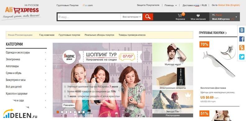Share via VKontakte icon

(x=242, y=30)
